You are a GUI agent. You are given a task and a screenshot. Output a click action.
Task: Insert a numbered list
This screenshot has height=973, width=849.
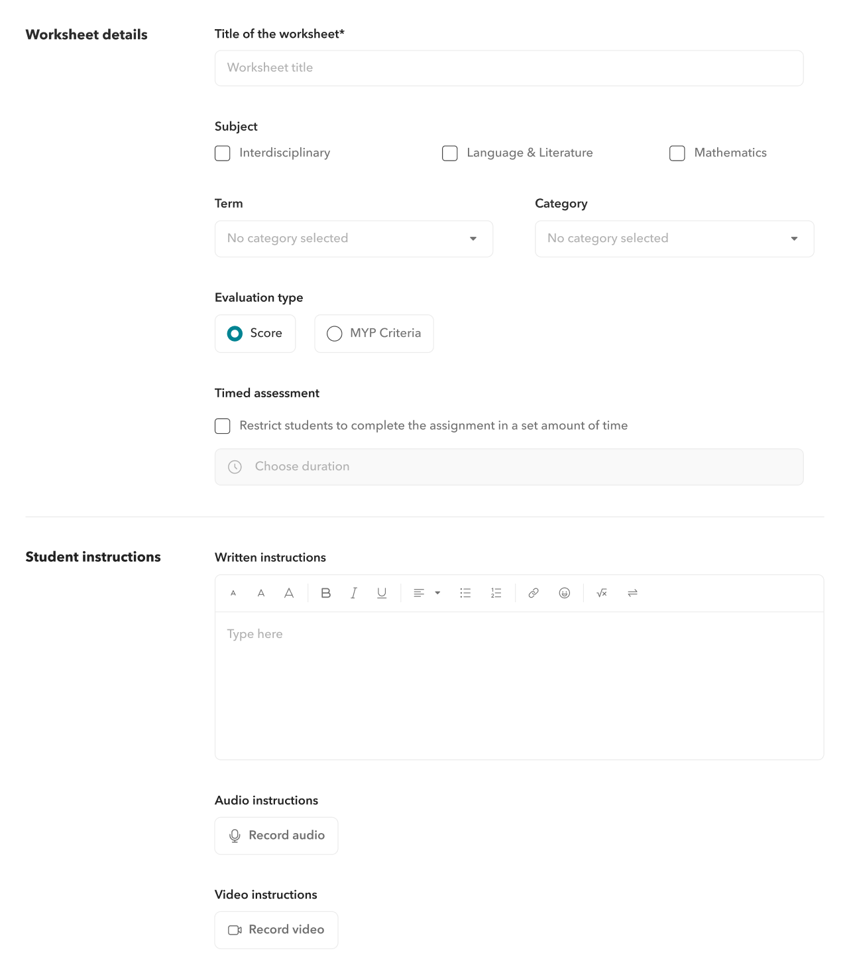496,593
